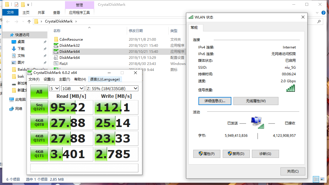The width and height of the screenshot is (329, 185).
Task: Switch to the 查看 ribbon tab
Action: (57, 12)
